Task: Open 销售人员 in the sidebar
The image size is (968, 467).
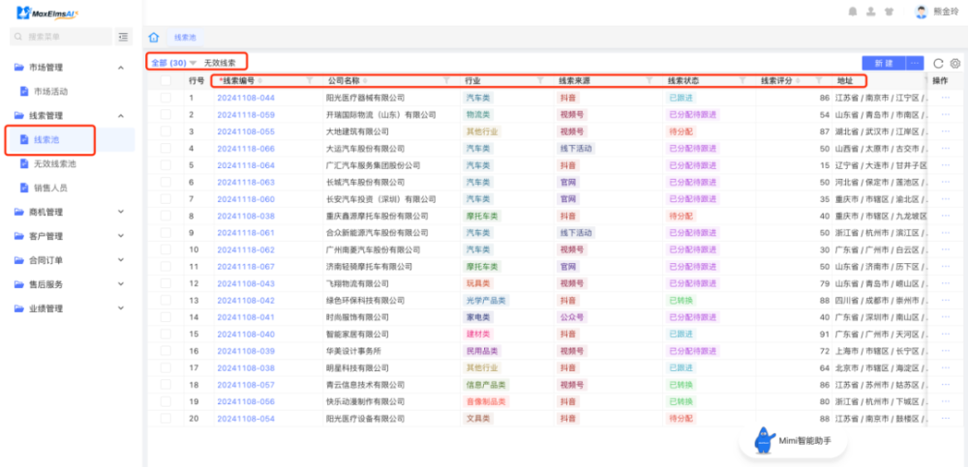Action: (x=50, y=188)
